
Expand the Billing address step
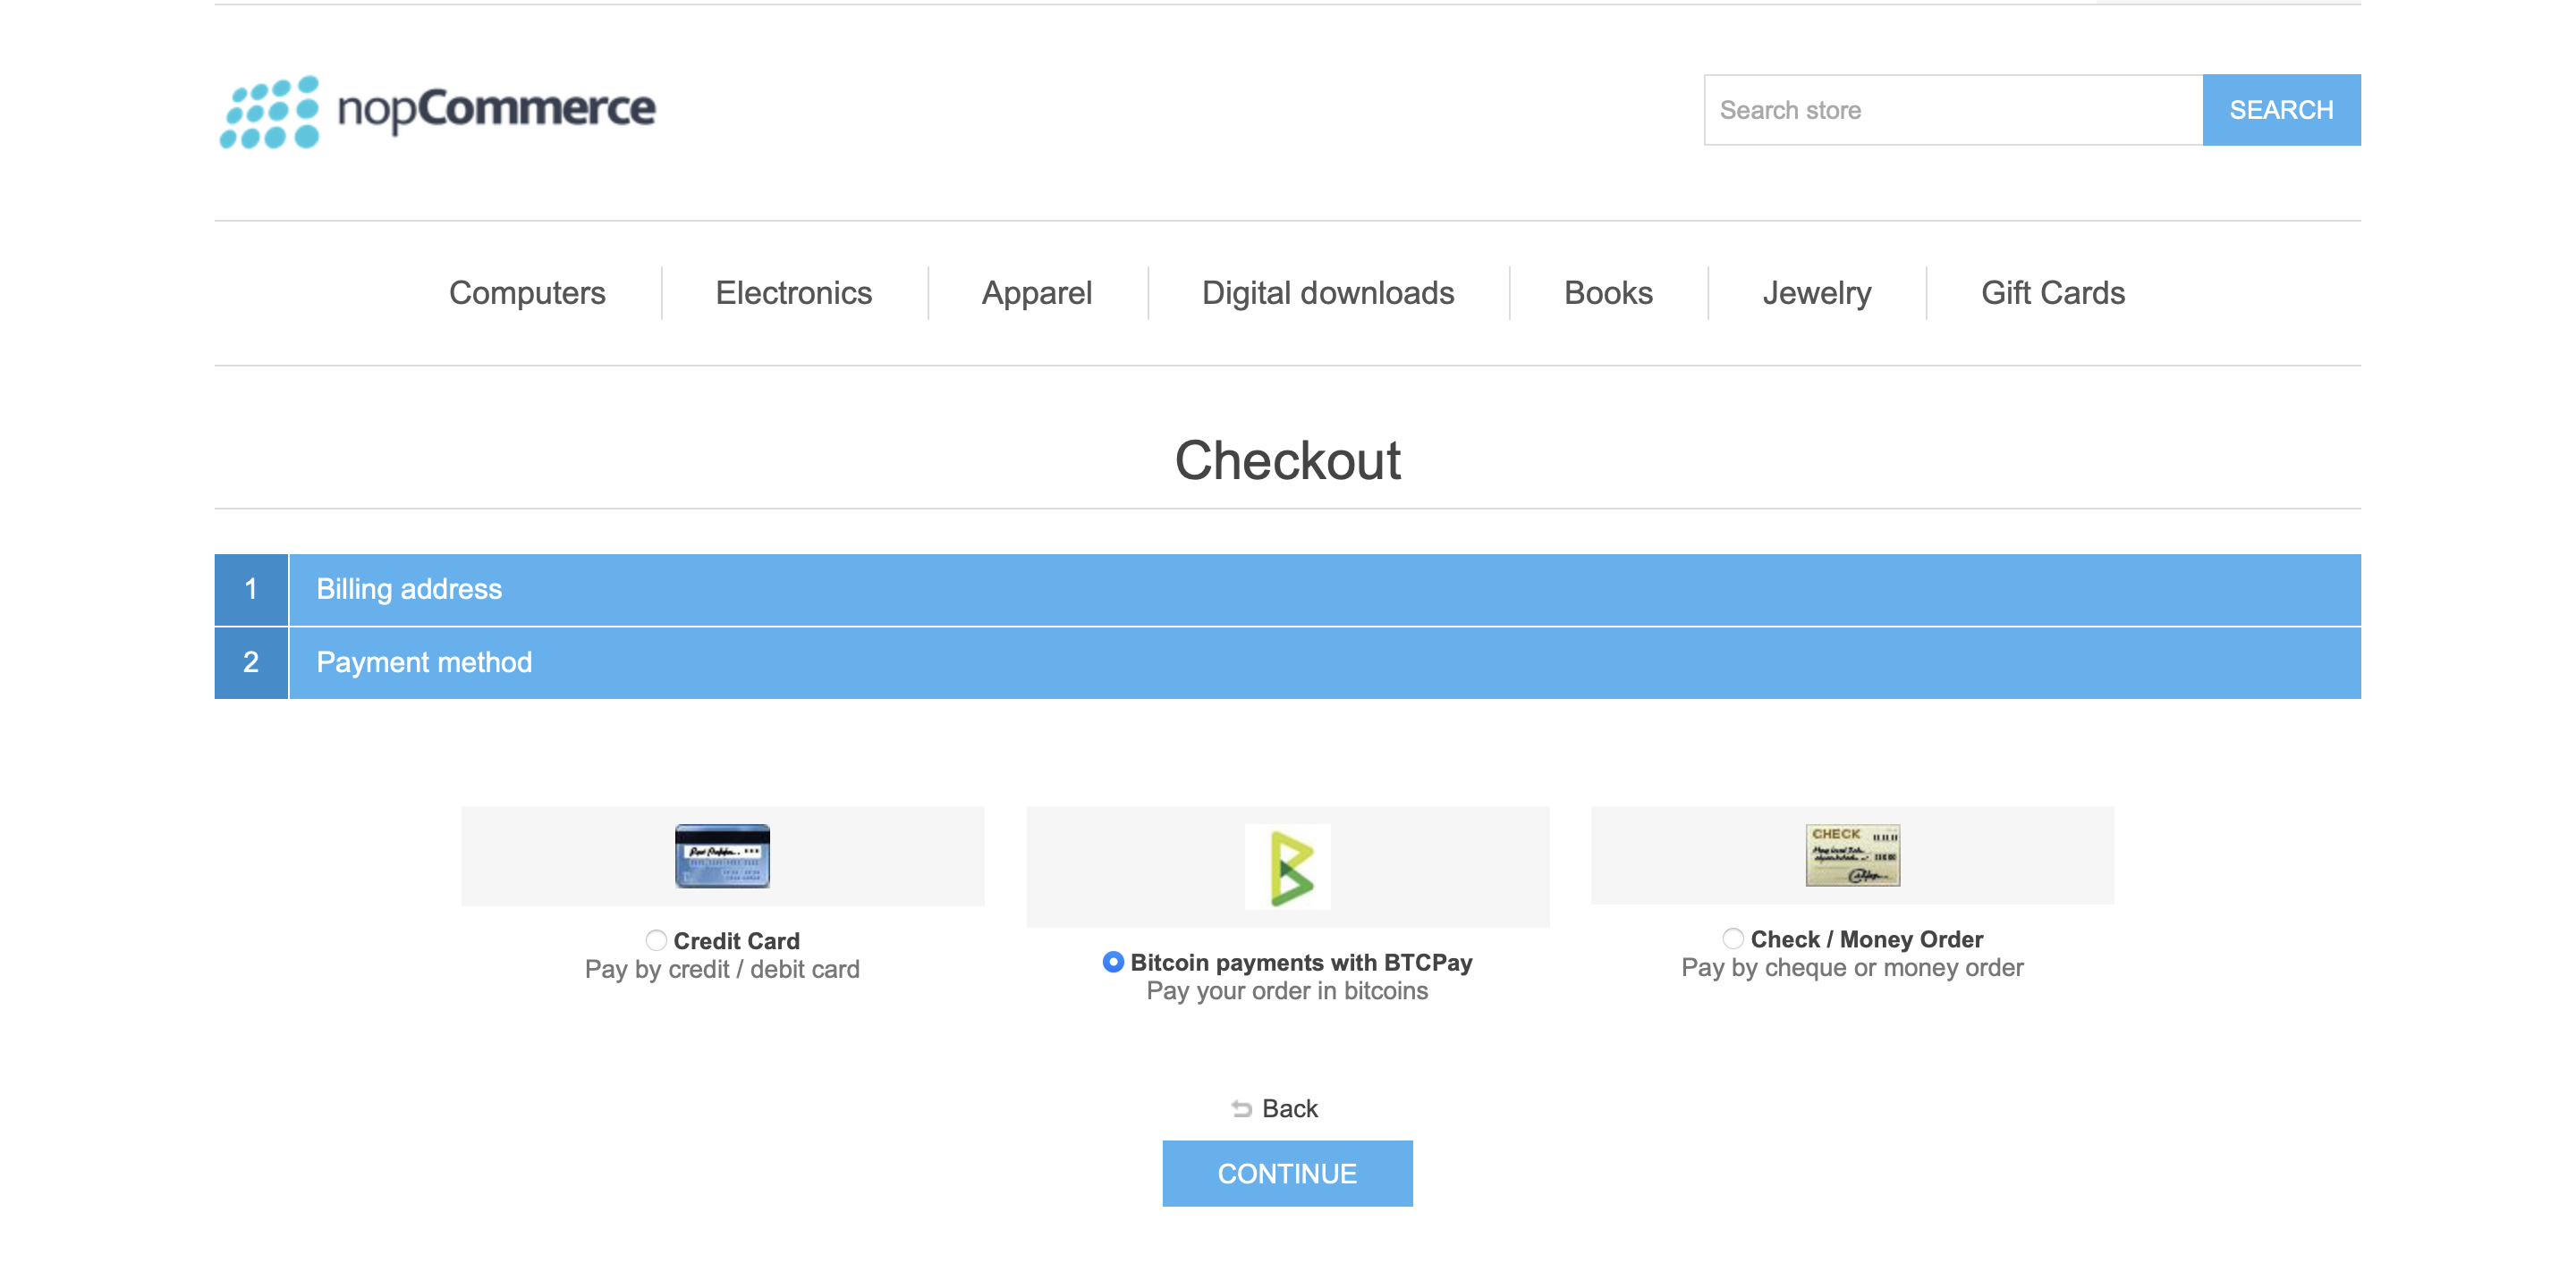pyautogui.click(x=1288, y=590)
